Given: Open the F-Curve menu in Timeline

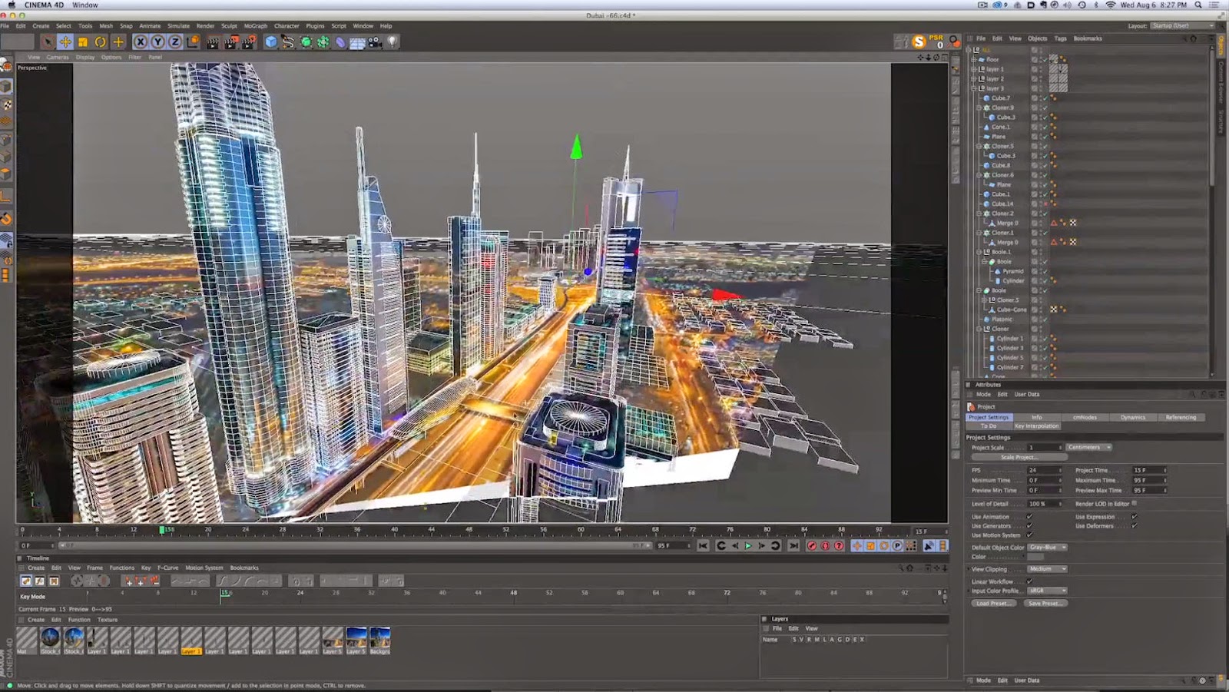Looking at the screenshot, I should (167, 568).
